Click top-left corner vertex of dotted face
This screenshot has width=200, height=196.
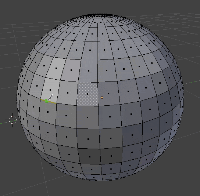coord(78,82)
